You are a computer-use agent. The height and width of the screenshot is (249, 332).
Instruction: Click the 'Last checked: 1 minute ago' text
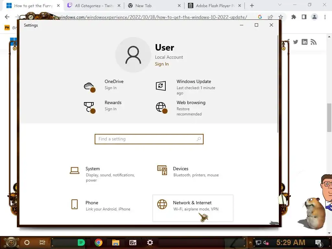click(196, 90)
